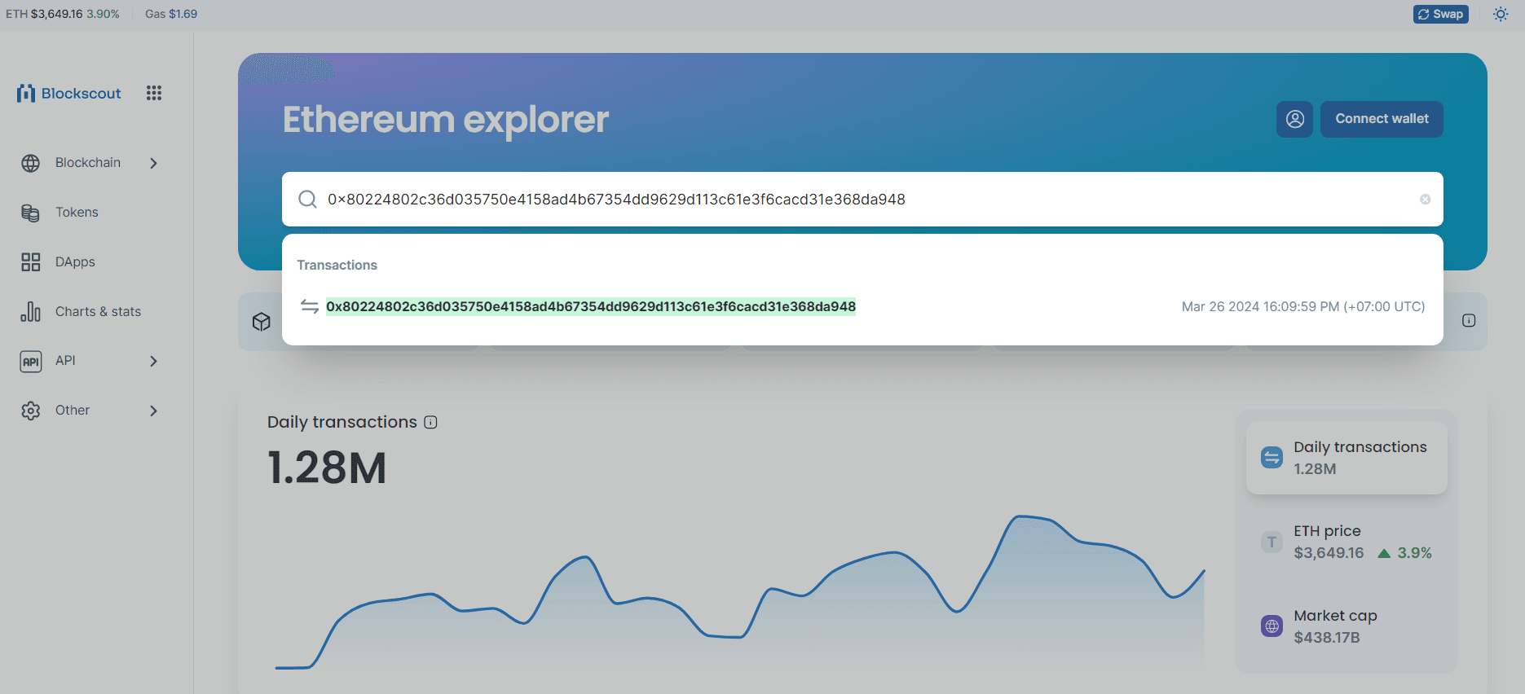The height and width of the screenshot is (694, 1525).
Task: Click the Mar 26 2024 timestamp
Action: [1303, 306]
